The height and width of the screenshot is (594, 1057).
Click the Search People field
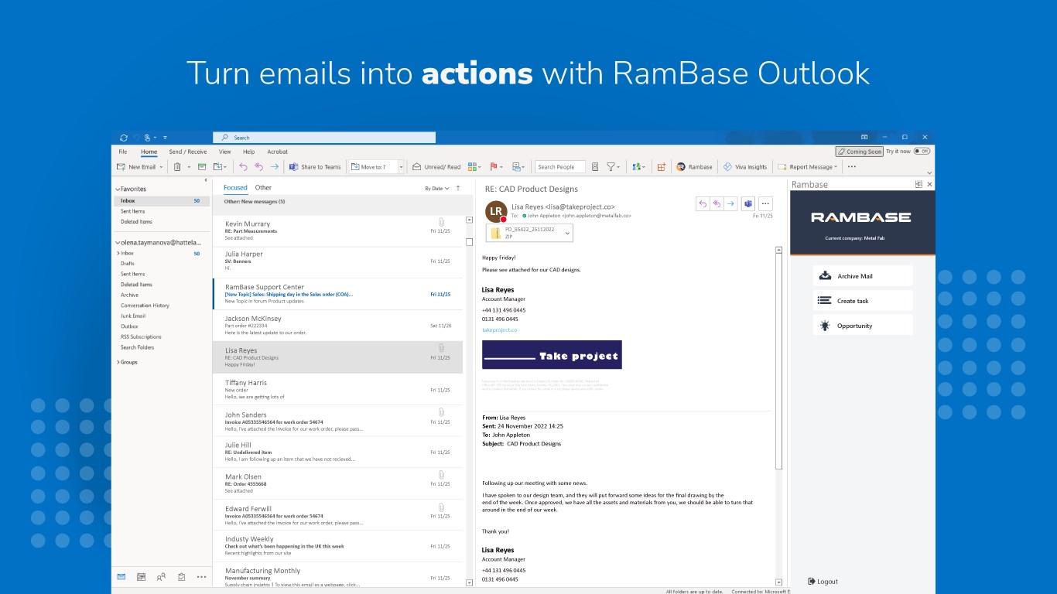click(x=560, y=166)
